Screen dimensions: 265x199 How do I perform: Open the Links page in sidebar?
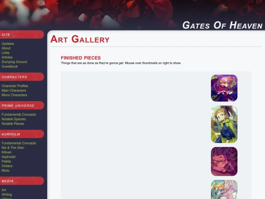5,53
